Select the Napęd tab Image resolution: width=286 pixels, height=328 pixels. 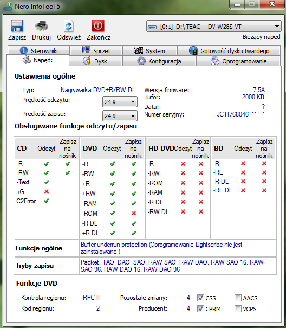click(x=38, y=60)
